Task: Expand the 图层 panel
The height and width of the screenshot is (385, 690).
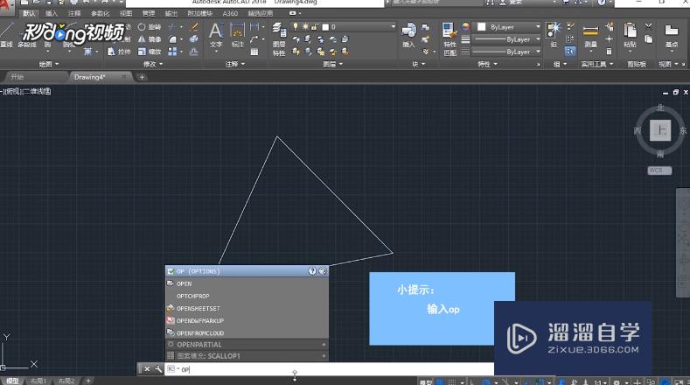Action: point(332,65)
